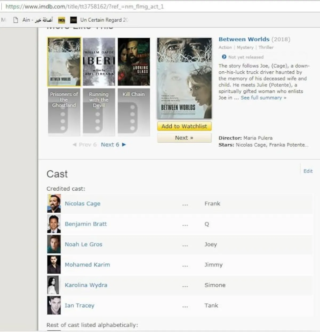The height and width of the screenshot is (332, 320).
Task: Open the Between Worlds title link
Action: click(x=244, y=39)
